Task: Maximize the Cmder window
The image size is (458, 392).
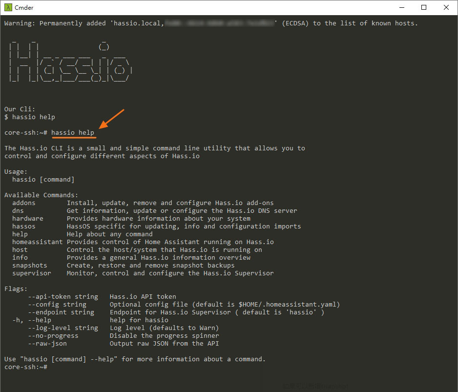Action: pyautogui.click(x=424, y=8)
